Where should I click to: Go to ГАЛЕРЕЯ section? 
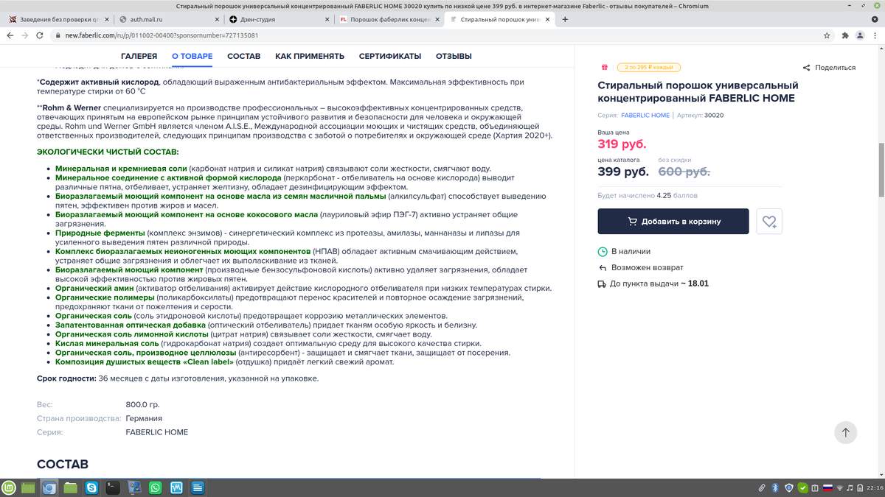tap(139, 56)
